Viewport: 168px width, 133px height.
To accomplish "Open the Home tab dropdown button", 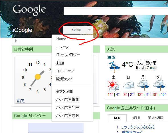I will (78, 30).
